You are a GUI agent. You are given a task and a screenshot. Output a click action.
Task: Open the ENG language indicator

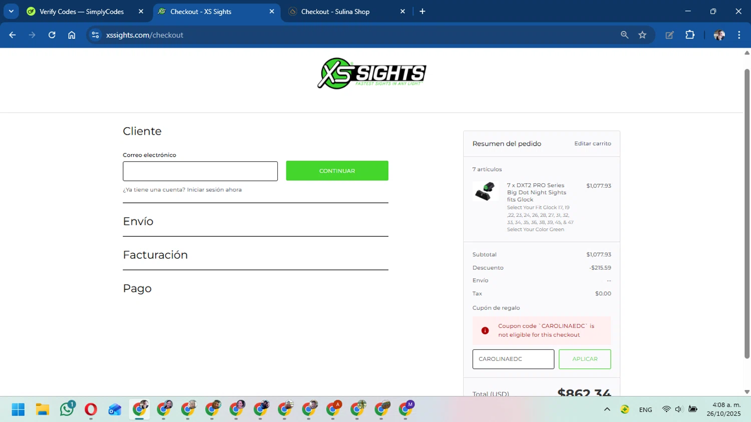tap(645, 409)
